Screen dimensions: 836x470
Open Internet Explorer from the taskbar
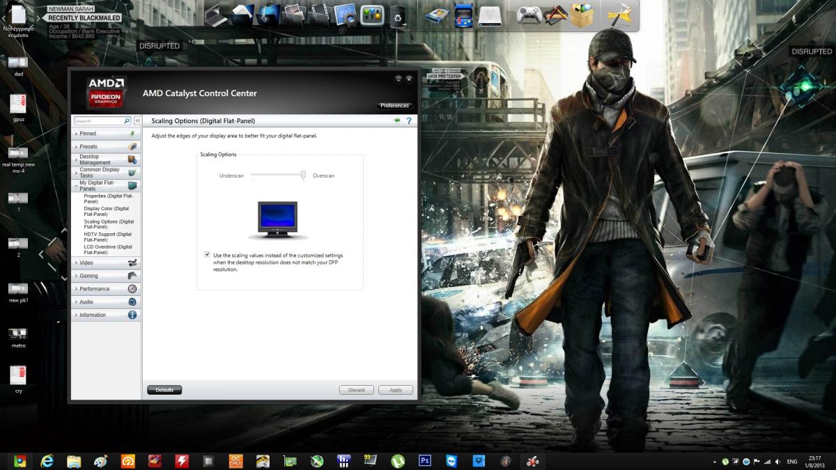[x=47, y=461]
